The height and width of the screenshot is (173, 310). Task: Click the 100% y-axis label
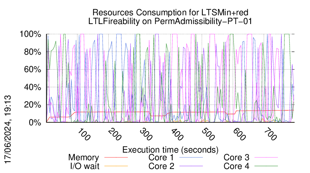30,34
